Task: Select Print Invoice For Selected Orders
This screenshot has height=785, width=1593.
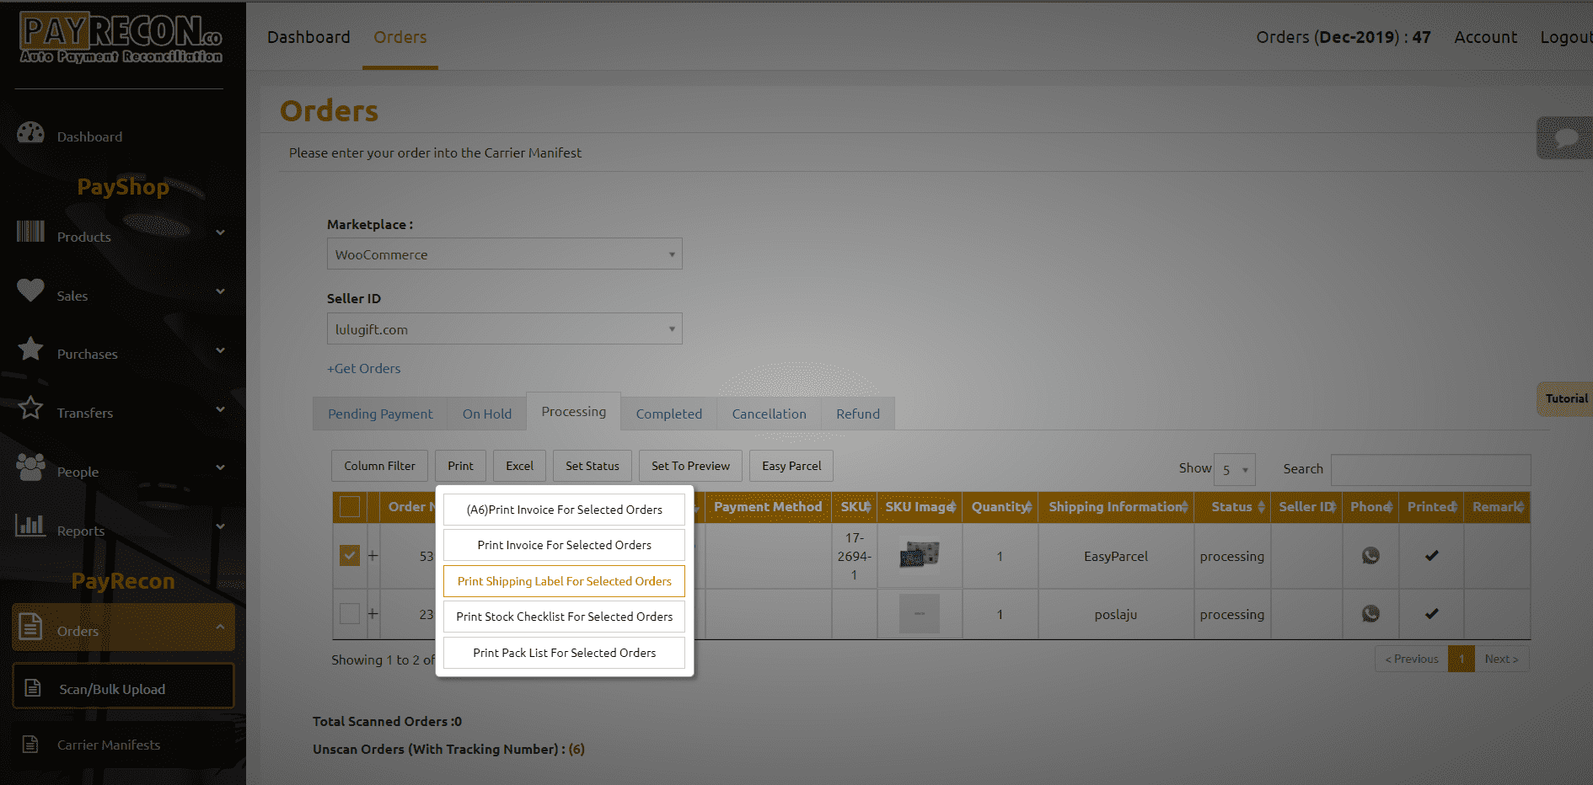Action: coord(565,545)
